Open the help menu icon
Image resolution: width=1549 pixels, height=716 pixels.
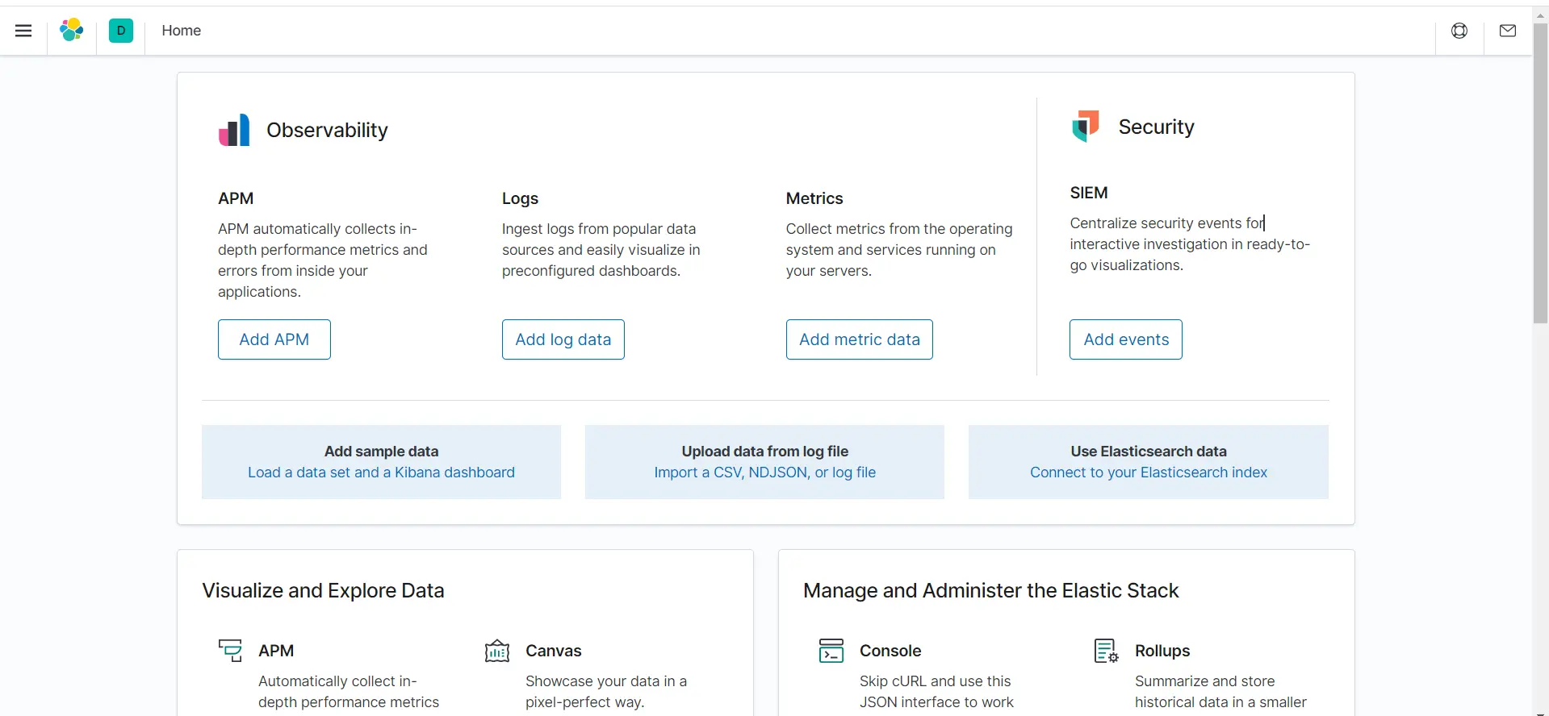(1459, 31)
